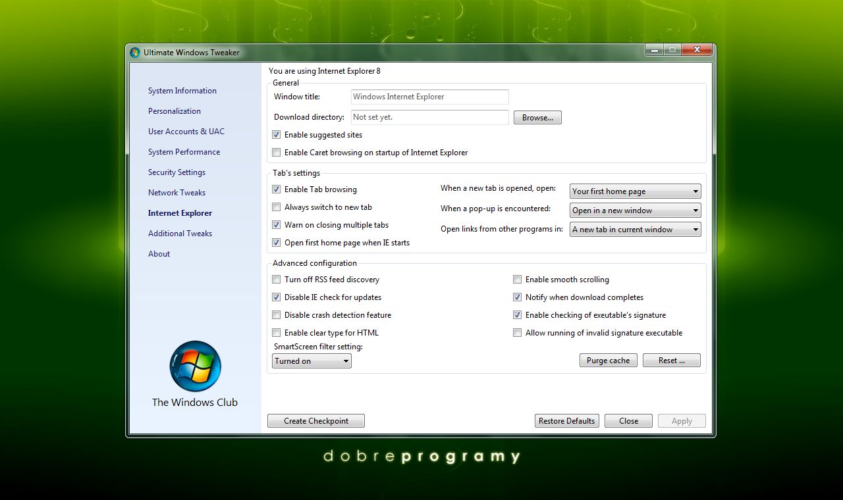Image resolution: width=843 pixels, height=500 pixels.
Task: Toggle Open first home page when IE starts
Action: 277,243
